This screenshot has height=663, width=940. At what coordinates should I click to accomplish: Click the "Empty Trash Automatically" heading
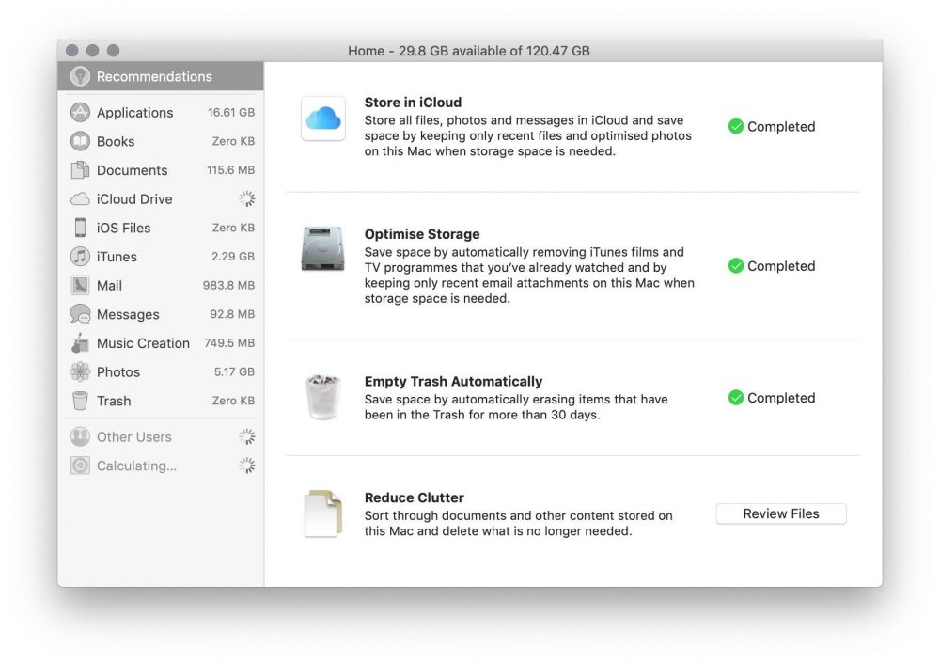point(453,382)
